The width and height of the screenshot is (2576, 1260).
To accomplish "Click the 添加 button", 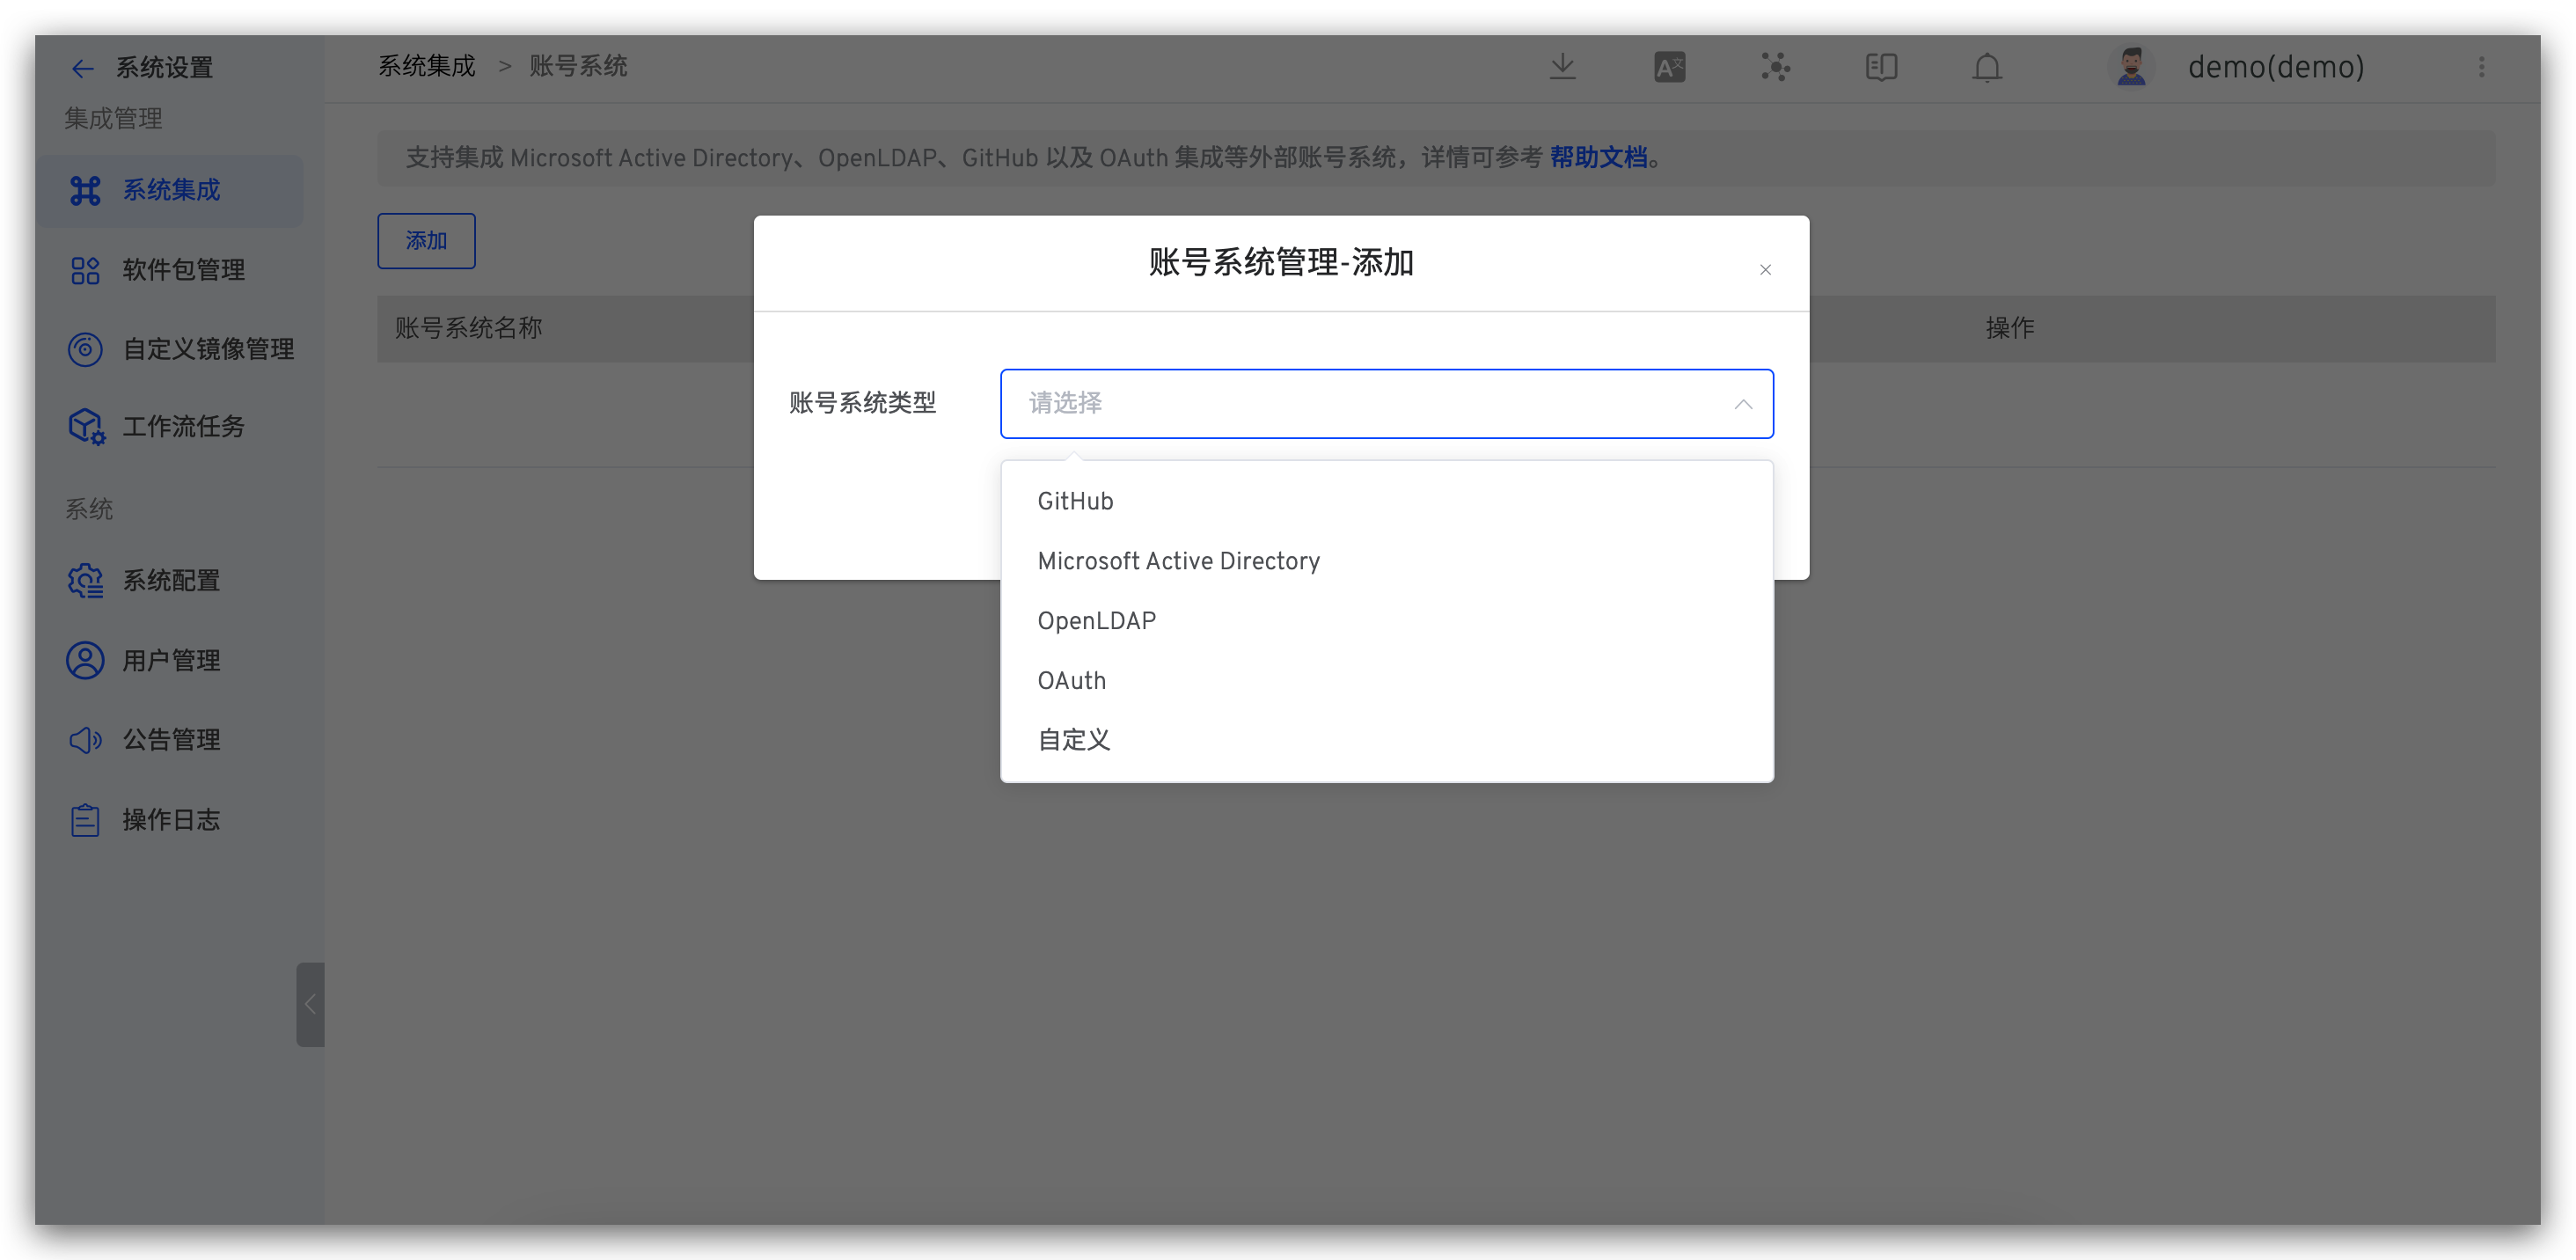I will coord(426,241).
